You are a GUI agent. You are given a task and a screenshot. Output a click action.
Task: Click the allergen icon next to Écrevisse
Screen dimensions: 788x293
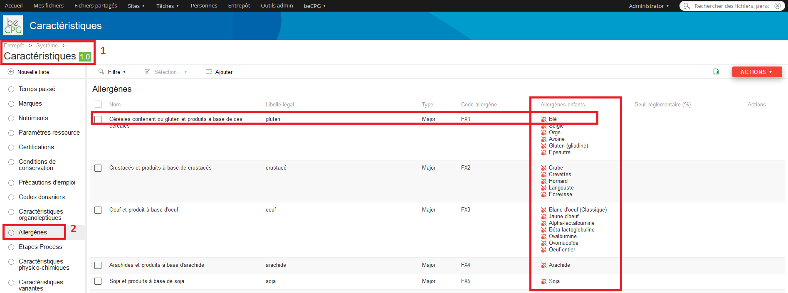(543, 195)
